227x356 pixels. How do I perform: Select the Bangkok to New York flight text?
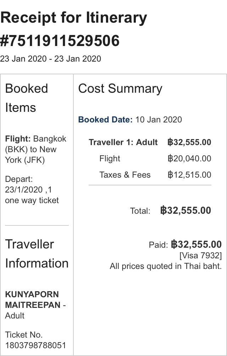click(x=35, y=149)
